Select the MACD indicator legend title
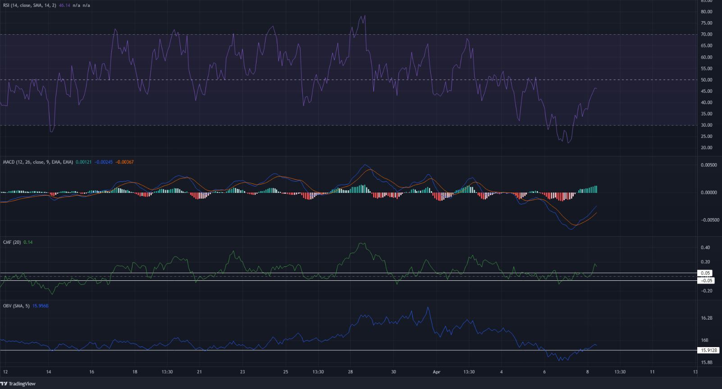This screenshot has height=389, width=722. pyautogui.click(x=37, y=161)
